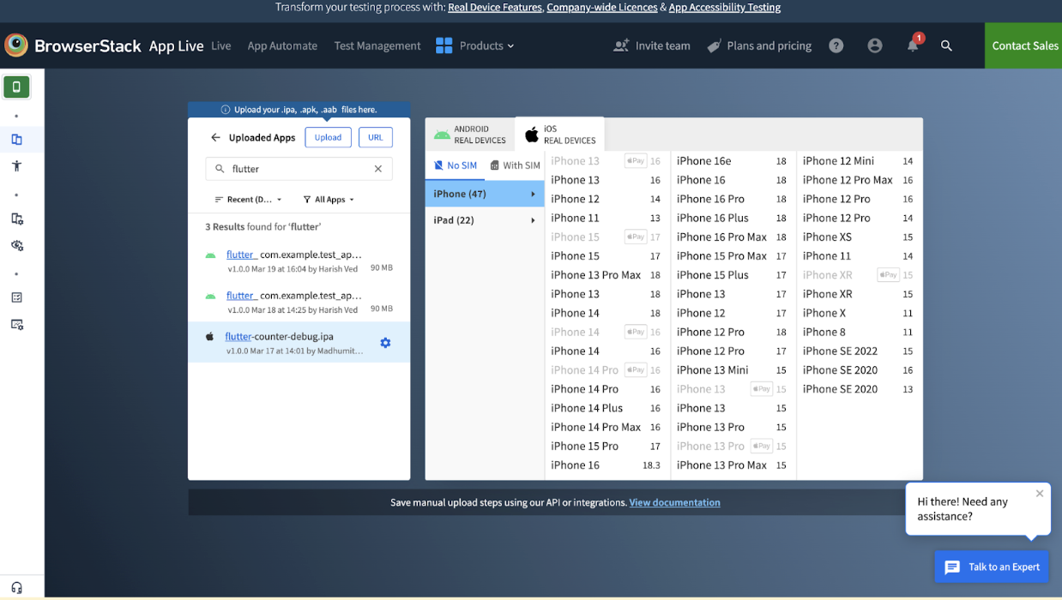Click the info icon in upload hint banner
The image size is (1062, 600).
[226, 110]
